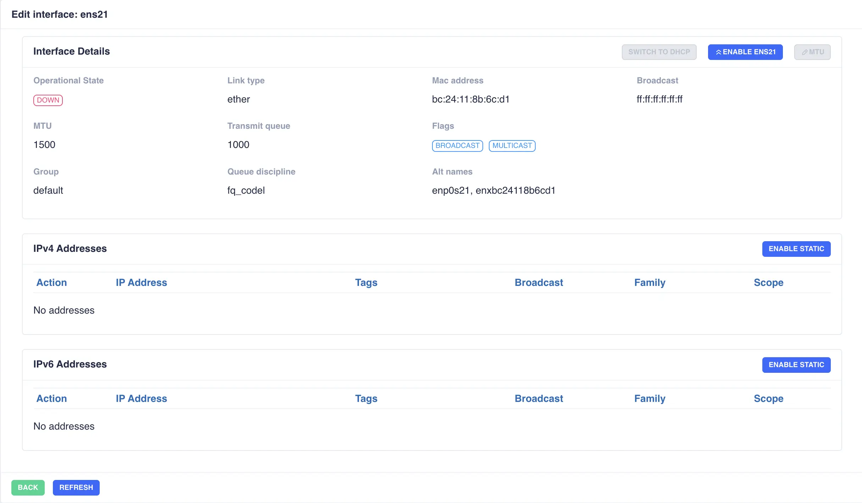Click the group value default
The image size is (862, 503).
pyautogui.click(x=48, y=190)
